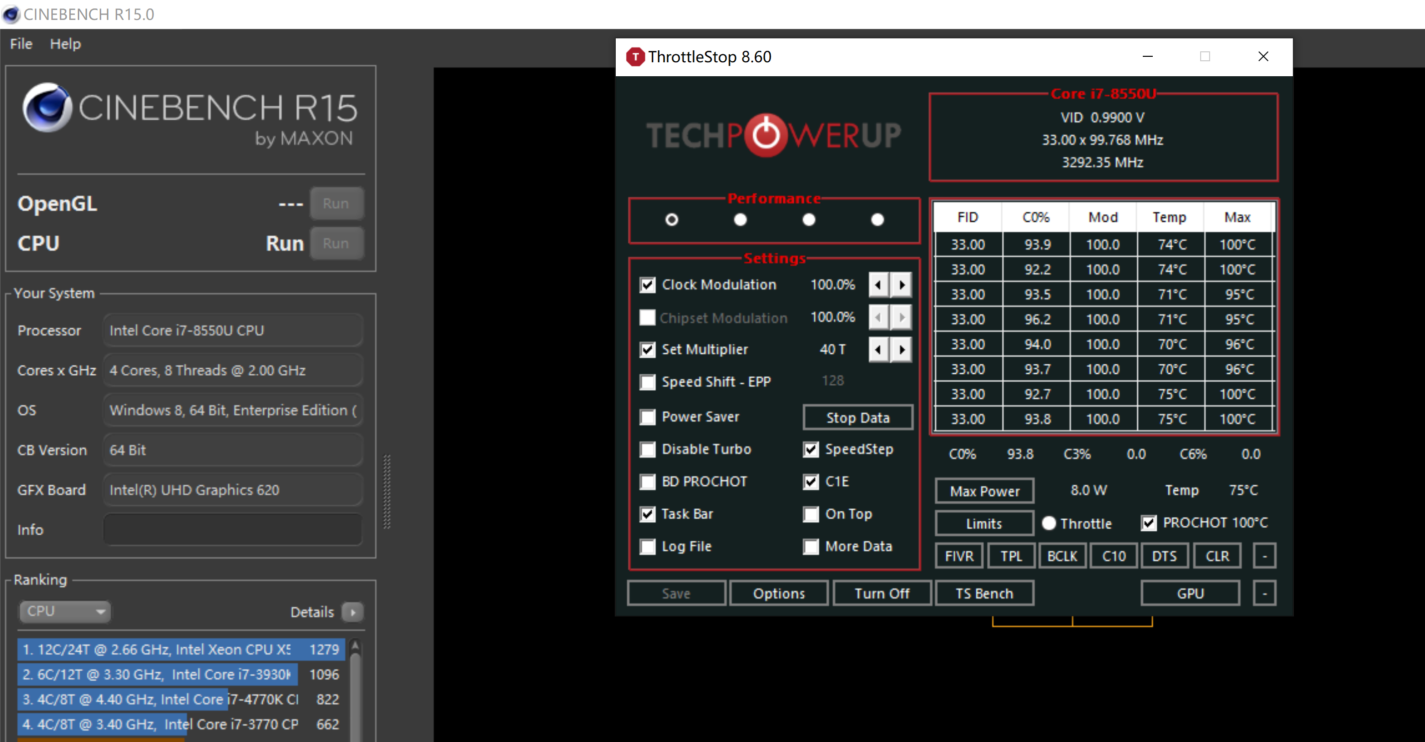The width and height of the screenshot is (1425, 742).
Task: Click the Stop Data button
Action: tap(858, 418)
